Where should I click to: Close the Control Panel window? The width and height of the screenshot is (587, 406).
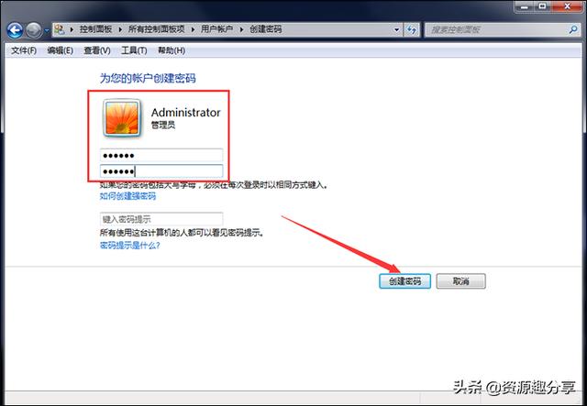pyautogui.click(x=567, y=6)
